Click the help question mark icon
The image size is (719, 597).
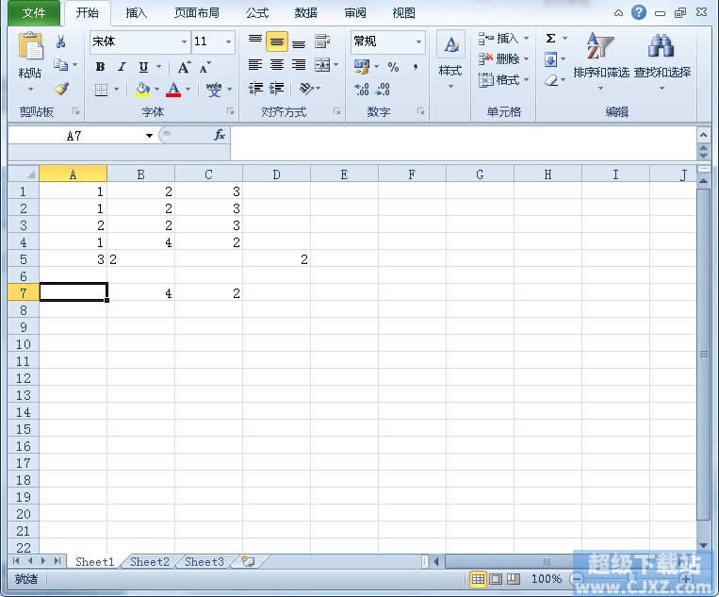pyautogui.click(x=639, y=12)
